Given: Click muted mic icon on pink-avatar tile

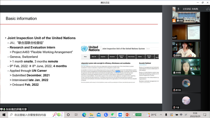Looking at the screenshot, I should (x=174, y=107).
